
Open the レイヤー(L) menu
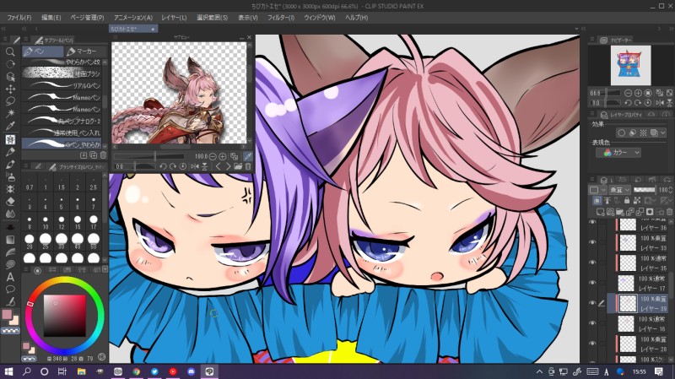click(x=174, y=18)
